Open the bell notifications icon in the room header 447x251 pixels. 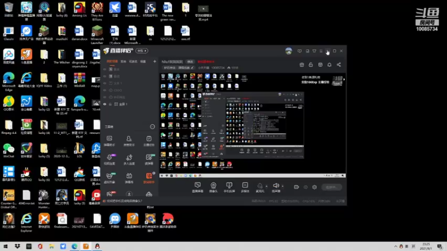(x=329, y=65)
